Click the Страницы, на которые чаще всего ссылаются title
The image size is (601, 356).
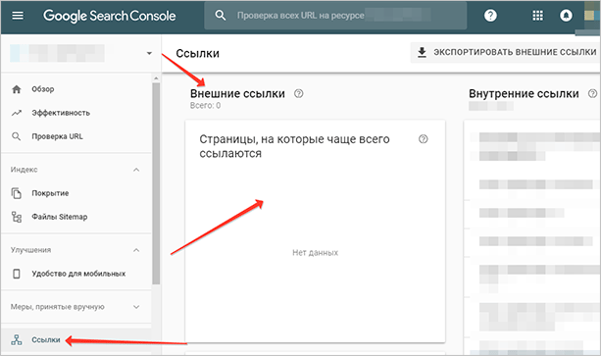pos(294,146)
